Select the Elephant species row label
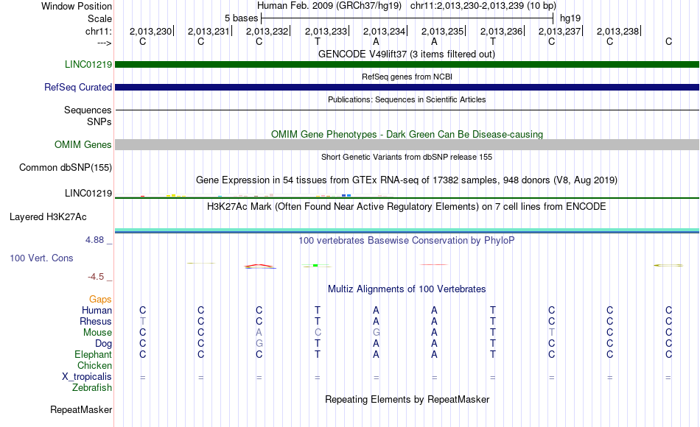 pos(94,355)
